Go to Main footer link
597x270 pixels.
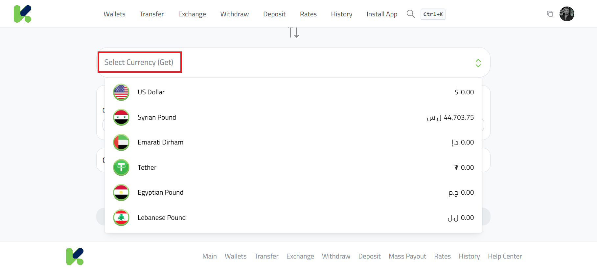pos(210,256)
